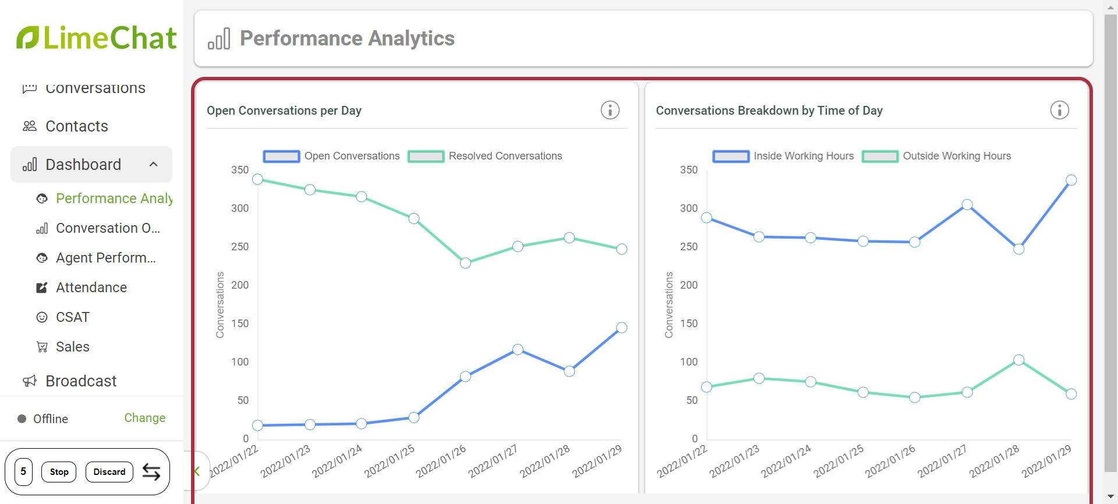Click the green Resolved Conversations color swatch
Screen dimensions: 1118x504
coord(426,156)
